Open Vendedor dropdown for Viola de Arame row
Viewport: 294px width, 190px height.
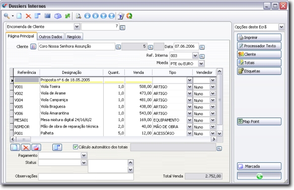tap(212, 93)
